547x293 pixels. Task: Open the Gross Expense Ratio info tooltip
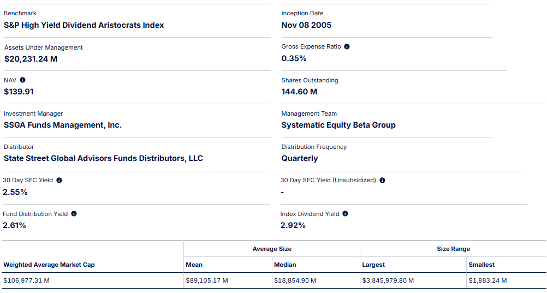(x=347, y=47)
